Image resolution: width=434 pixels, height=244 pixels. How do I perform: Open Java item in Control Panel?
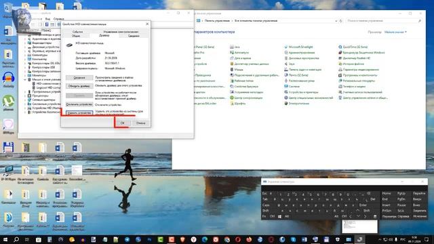pos(235,47)
